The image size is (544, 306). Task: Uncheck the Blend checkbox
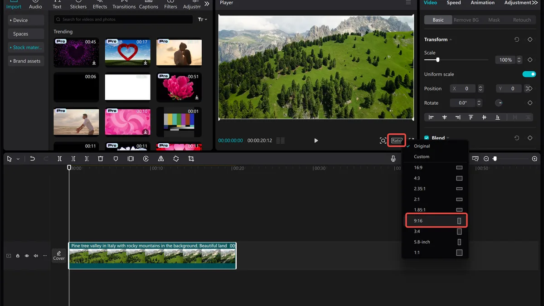coord(427,138)
